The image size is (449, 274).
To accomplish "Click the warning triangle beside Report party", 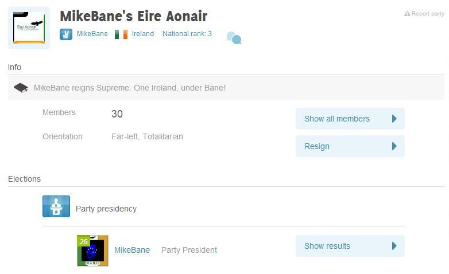I will [407, 13].
